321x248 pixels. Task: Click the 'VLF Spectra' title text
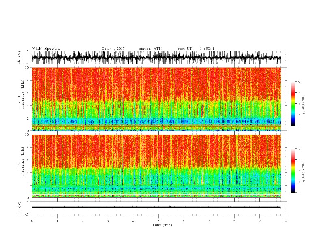46,49
